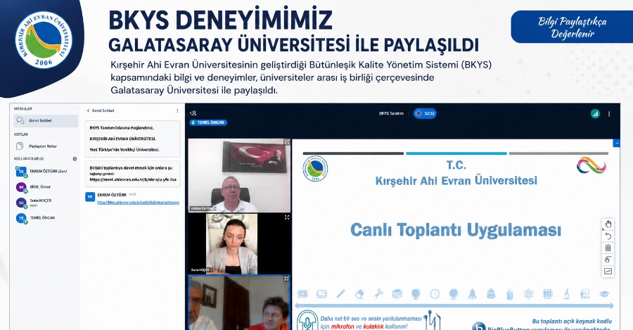This screenshot has width=633, height=330.
Task: Click the TE avatar of TEMEL ÖNCAN
Action: pyautogui.click(x=21, y=218)
